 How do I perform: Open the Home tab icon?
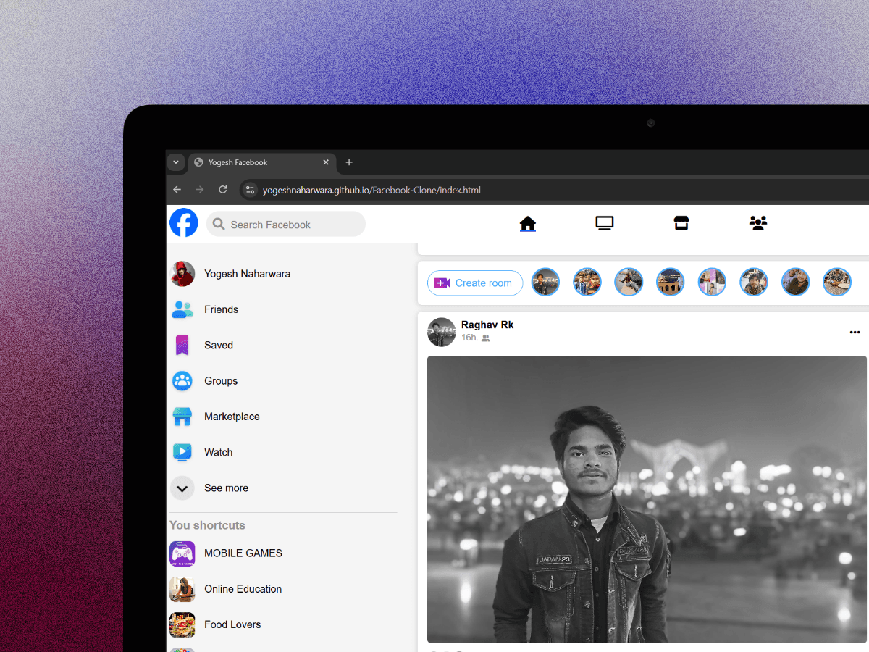pyautogui.click(x=528, y=224)
